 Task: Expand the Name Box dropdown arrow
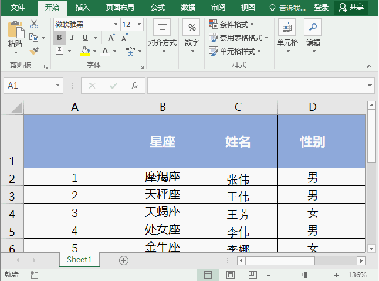point(57,85)
